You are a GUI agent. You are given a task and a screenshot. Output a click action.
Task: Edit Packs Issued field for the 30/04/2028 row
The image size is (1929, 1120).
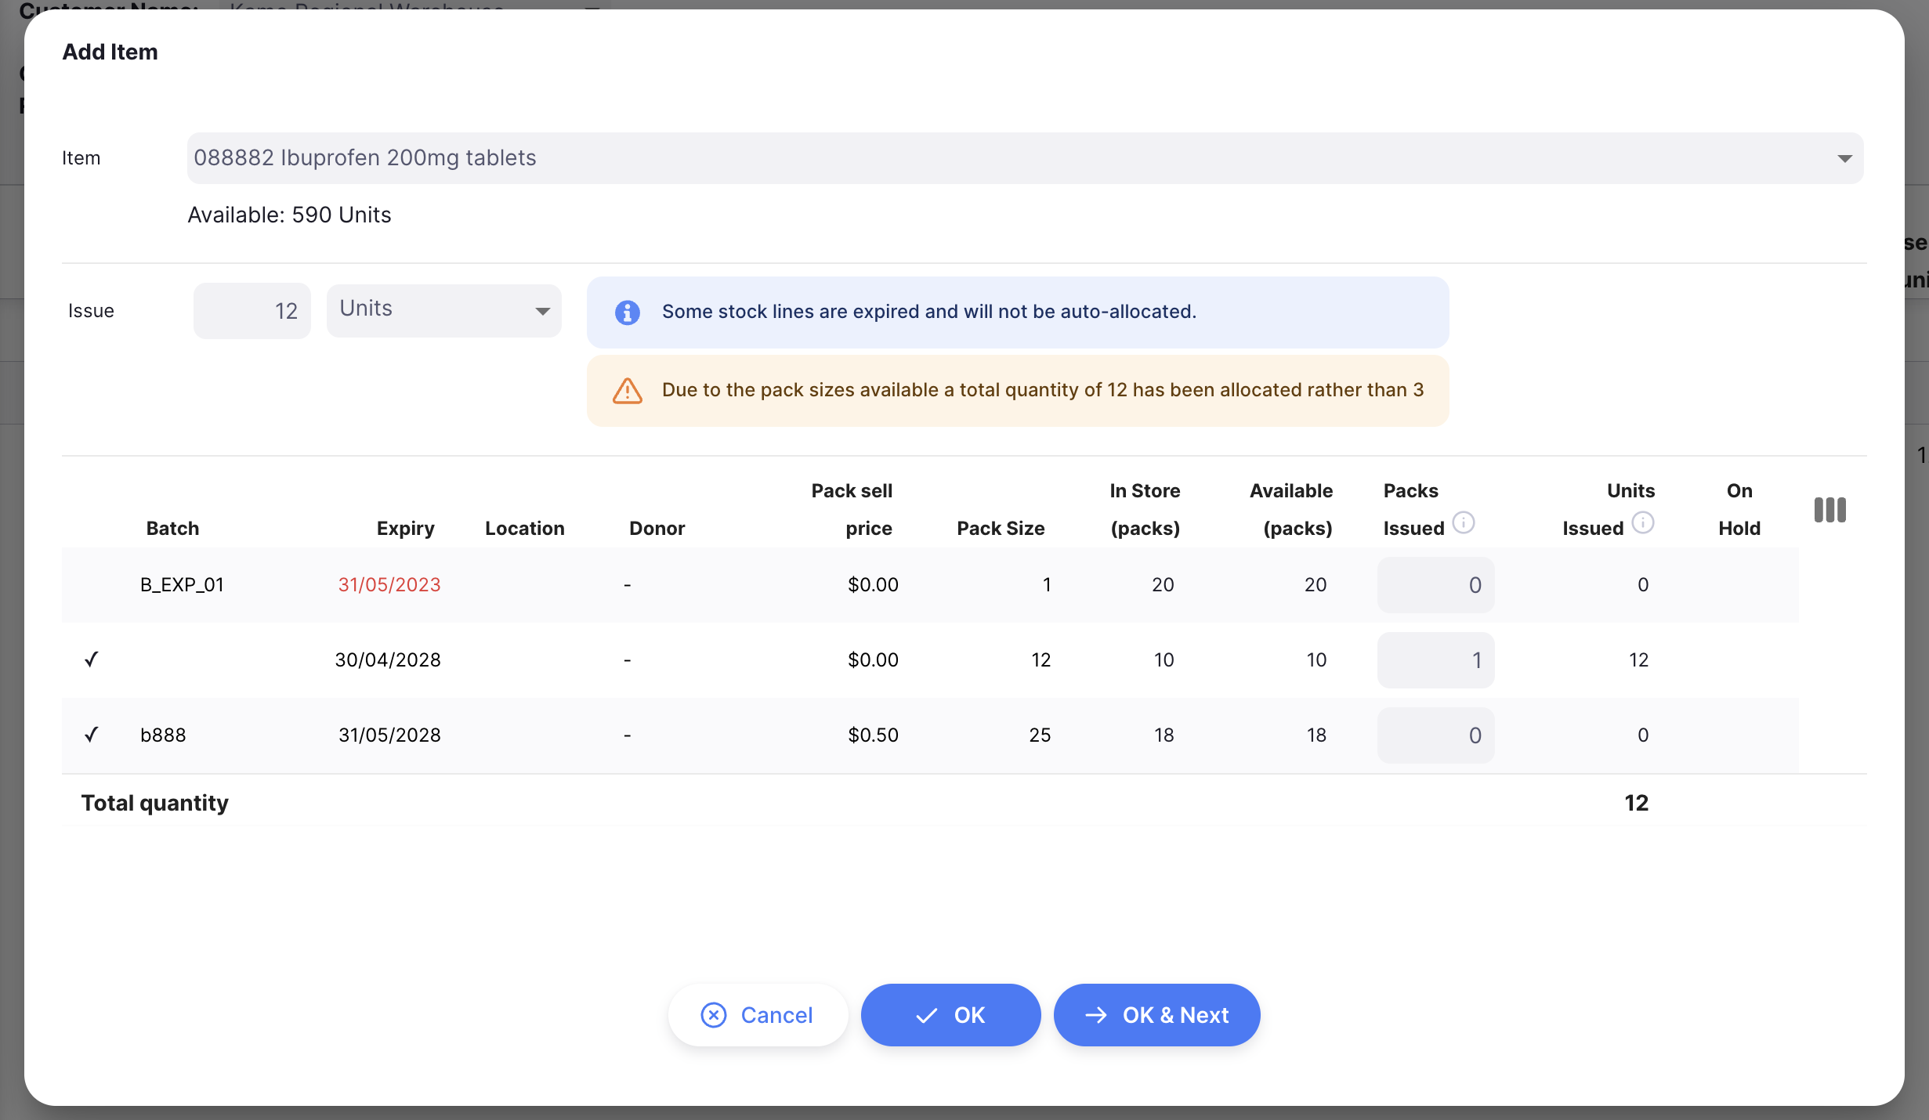1435,660
